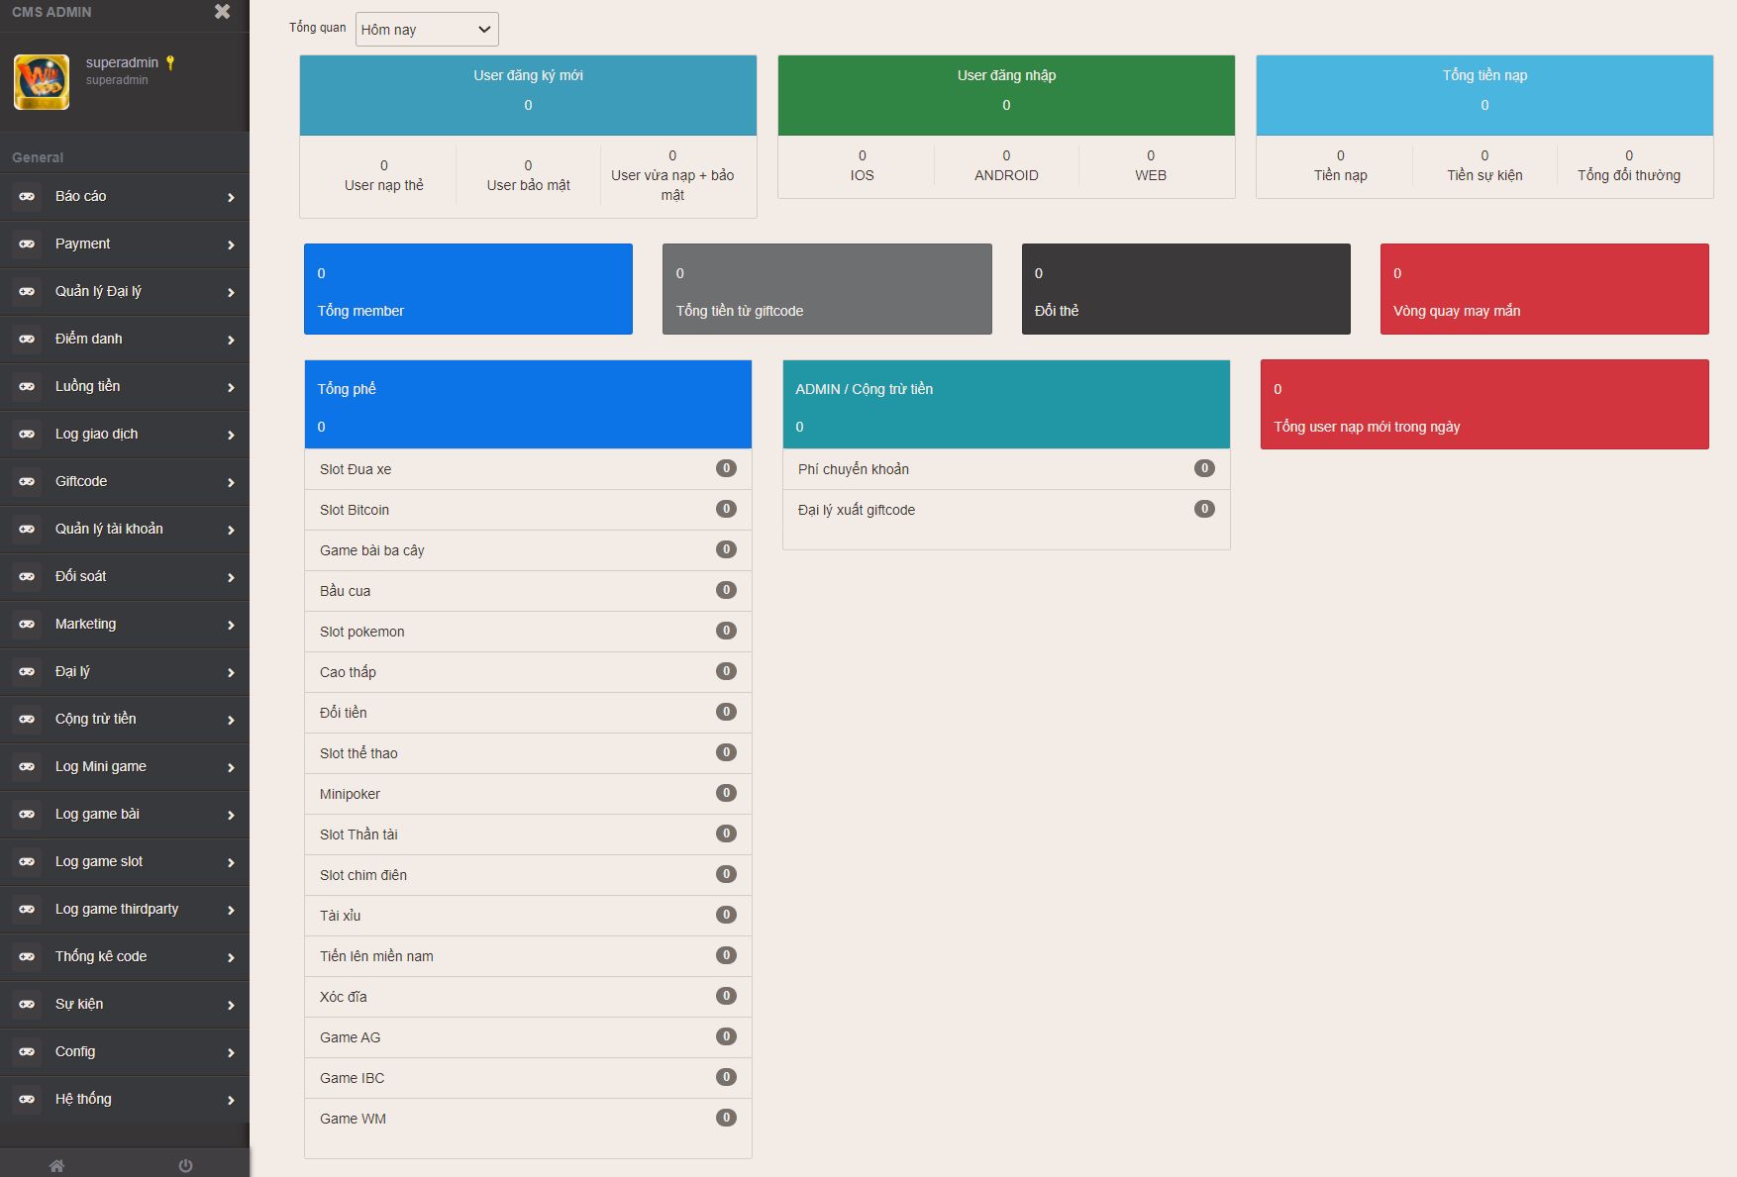Expand the Giftcode chevron
This screenshot has width=1737, height=1177.
(x=231, y=483)
